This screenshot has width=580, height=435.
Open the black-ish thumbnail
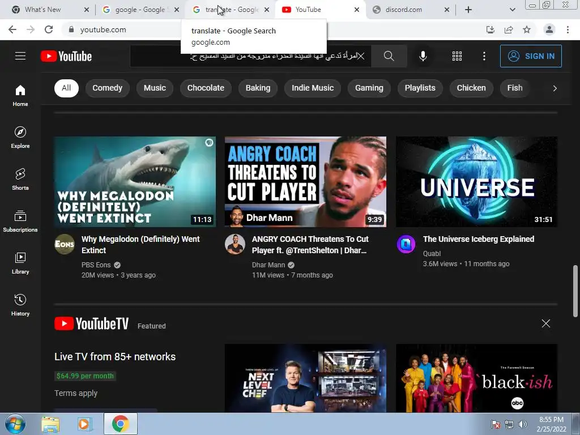tap(476, 378)
